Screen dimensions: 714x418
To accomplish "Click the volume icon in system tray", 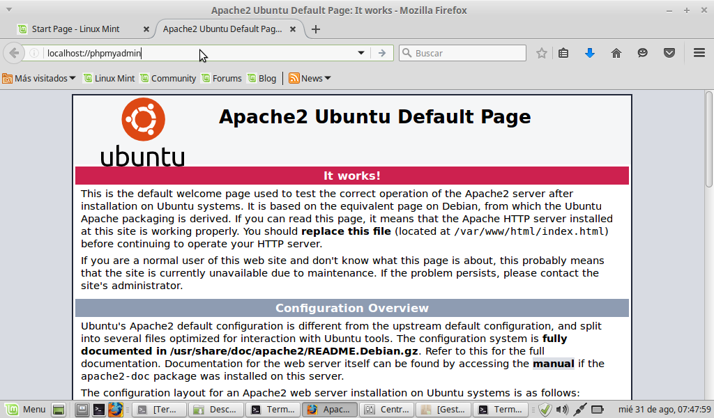I will 563,410.
